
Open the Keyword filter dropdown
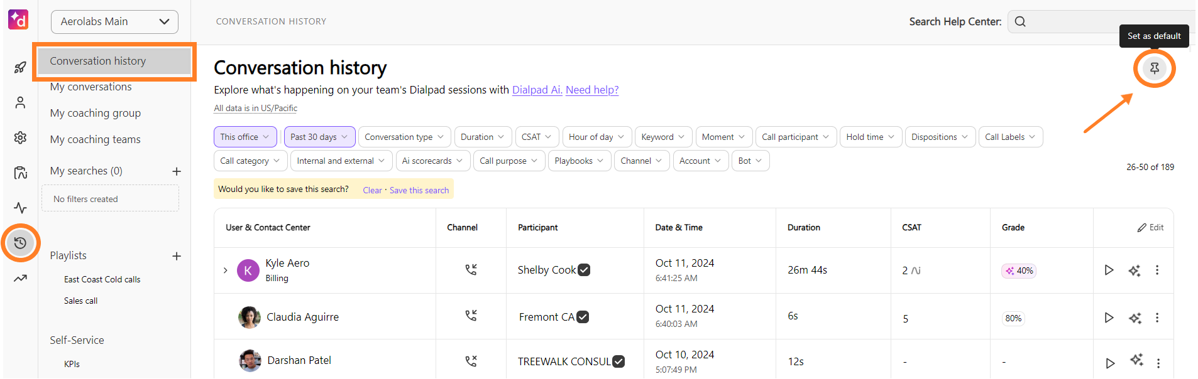coord(664,137)
